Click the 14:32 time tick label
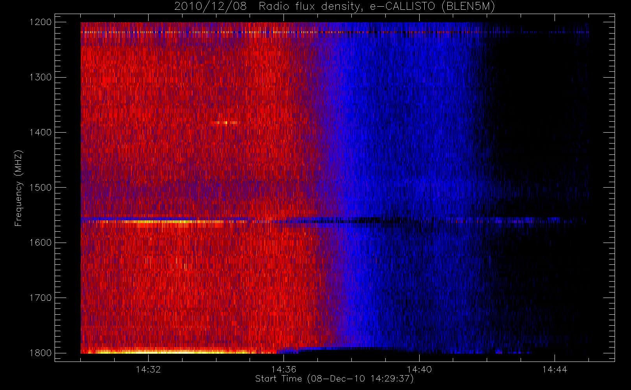The height and width of the screenshot is (390, 631). click(x=148, y=369)
